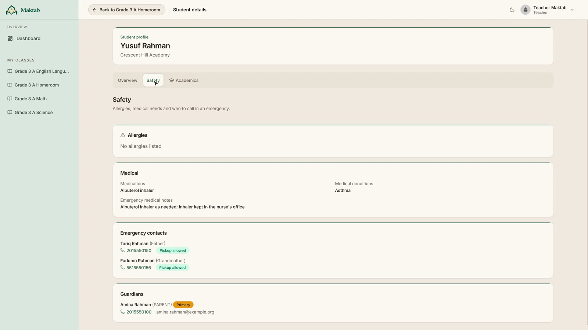Switch to the Overview tab
Image resolution: width=588 pixels, height=330 pixels.
pyautogui.click(x=128, y=80)
